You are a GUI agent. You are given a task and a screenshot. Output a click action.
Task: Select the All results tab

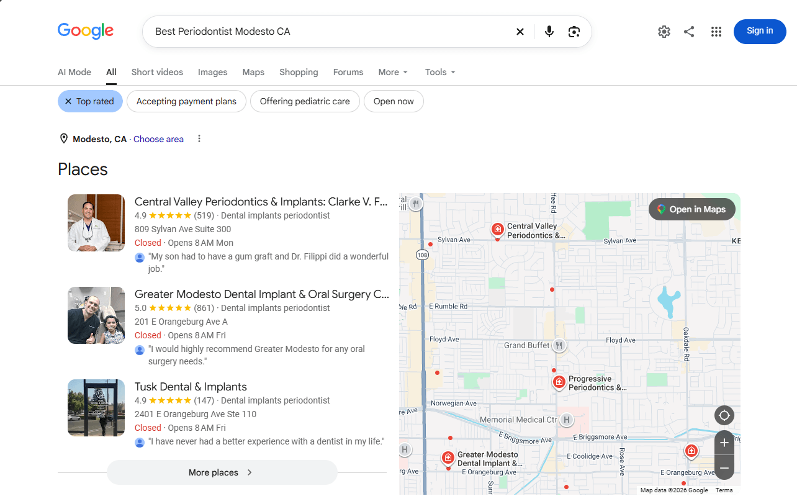111,72
